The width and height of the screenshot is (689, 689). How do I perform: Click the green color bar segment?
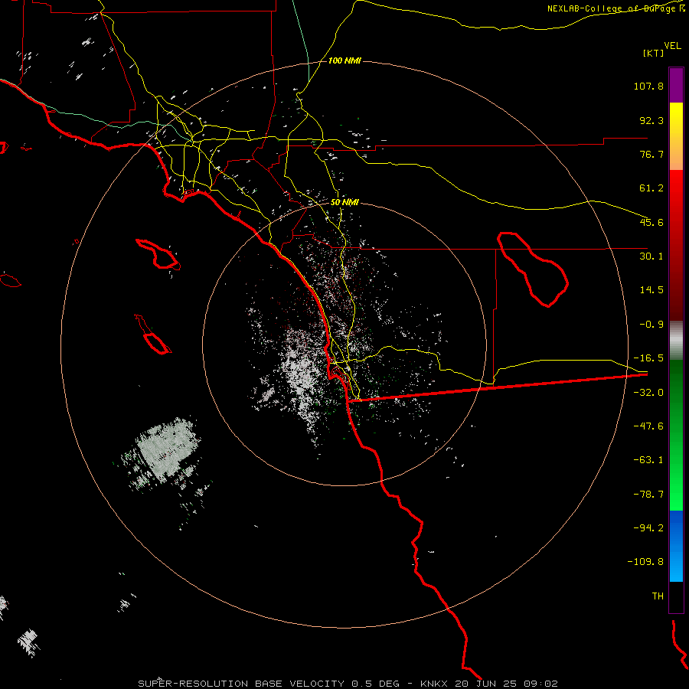pyautogui.click(x=676, y=435)
